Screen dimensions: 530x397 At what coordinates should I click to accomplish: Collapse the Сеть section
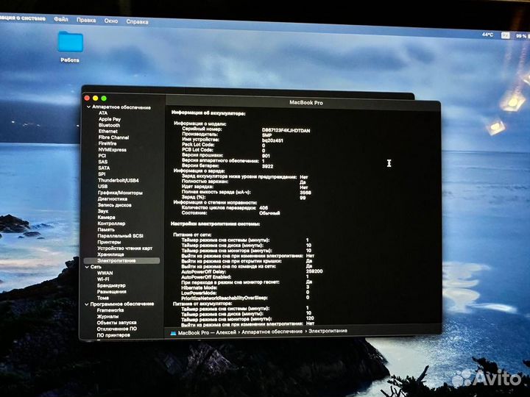pos(87,267)
